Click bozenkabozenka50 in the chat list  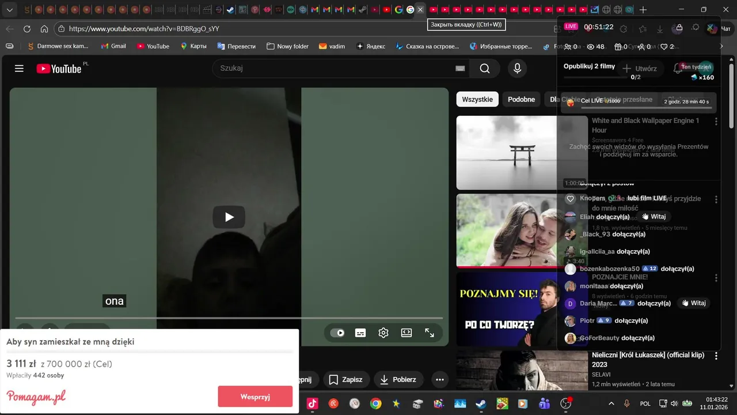[x=610, y=269]
